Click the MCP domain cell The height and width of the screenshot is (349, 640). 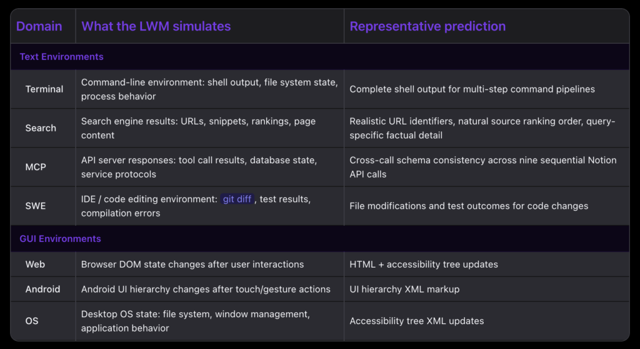click(x=43, y=167)
